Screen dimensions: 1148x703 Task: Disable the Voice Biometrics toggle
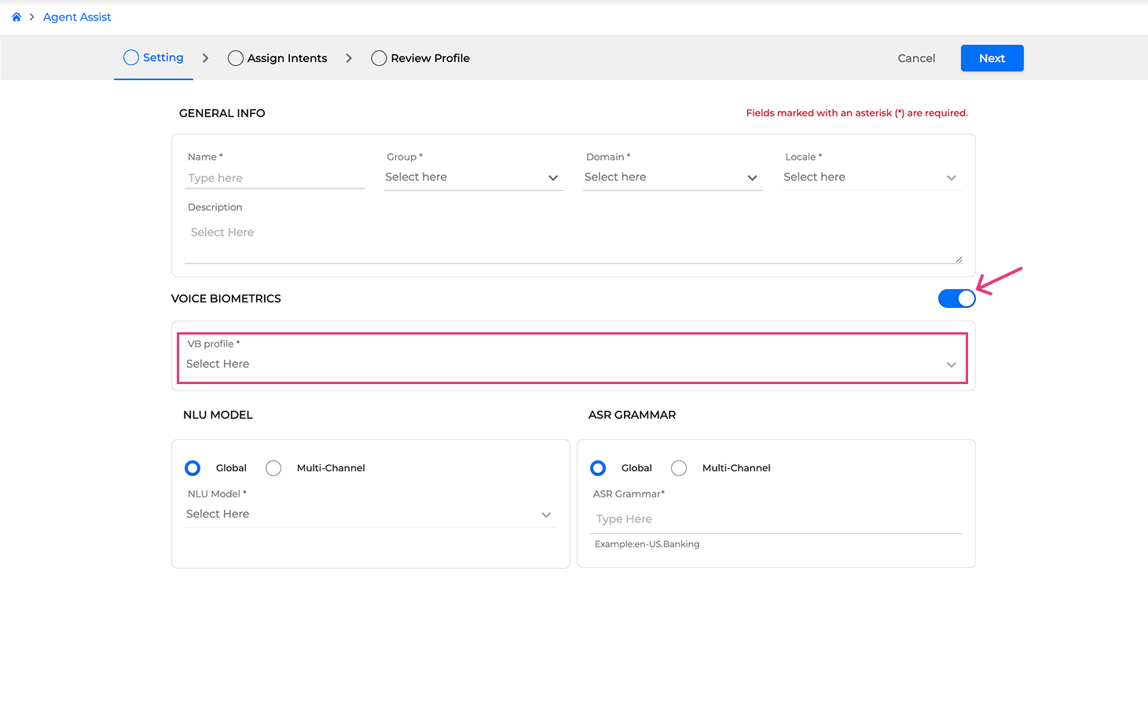point(956,298)
